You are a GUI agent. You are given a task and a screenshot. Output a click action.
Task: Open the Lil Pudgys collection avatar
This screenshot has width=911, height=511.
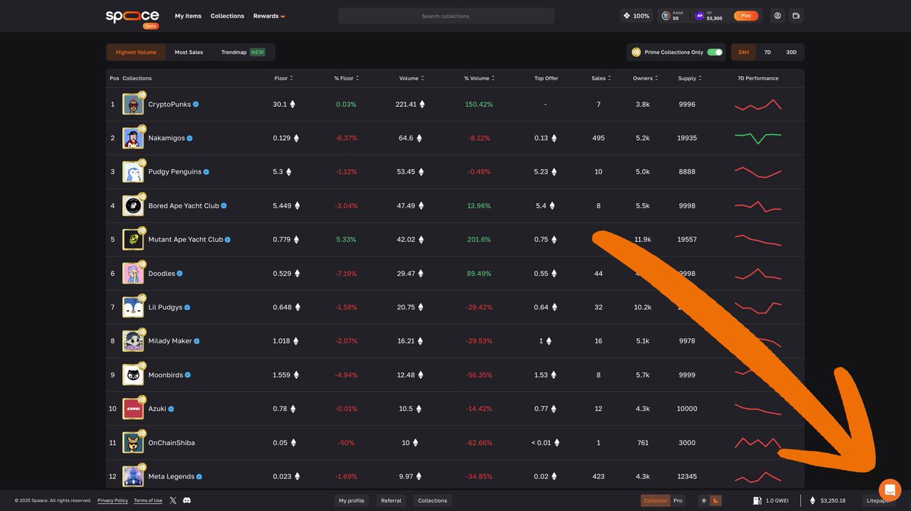133,307
